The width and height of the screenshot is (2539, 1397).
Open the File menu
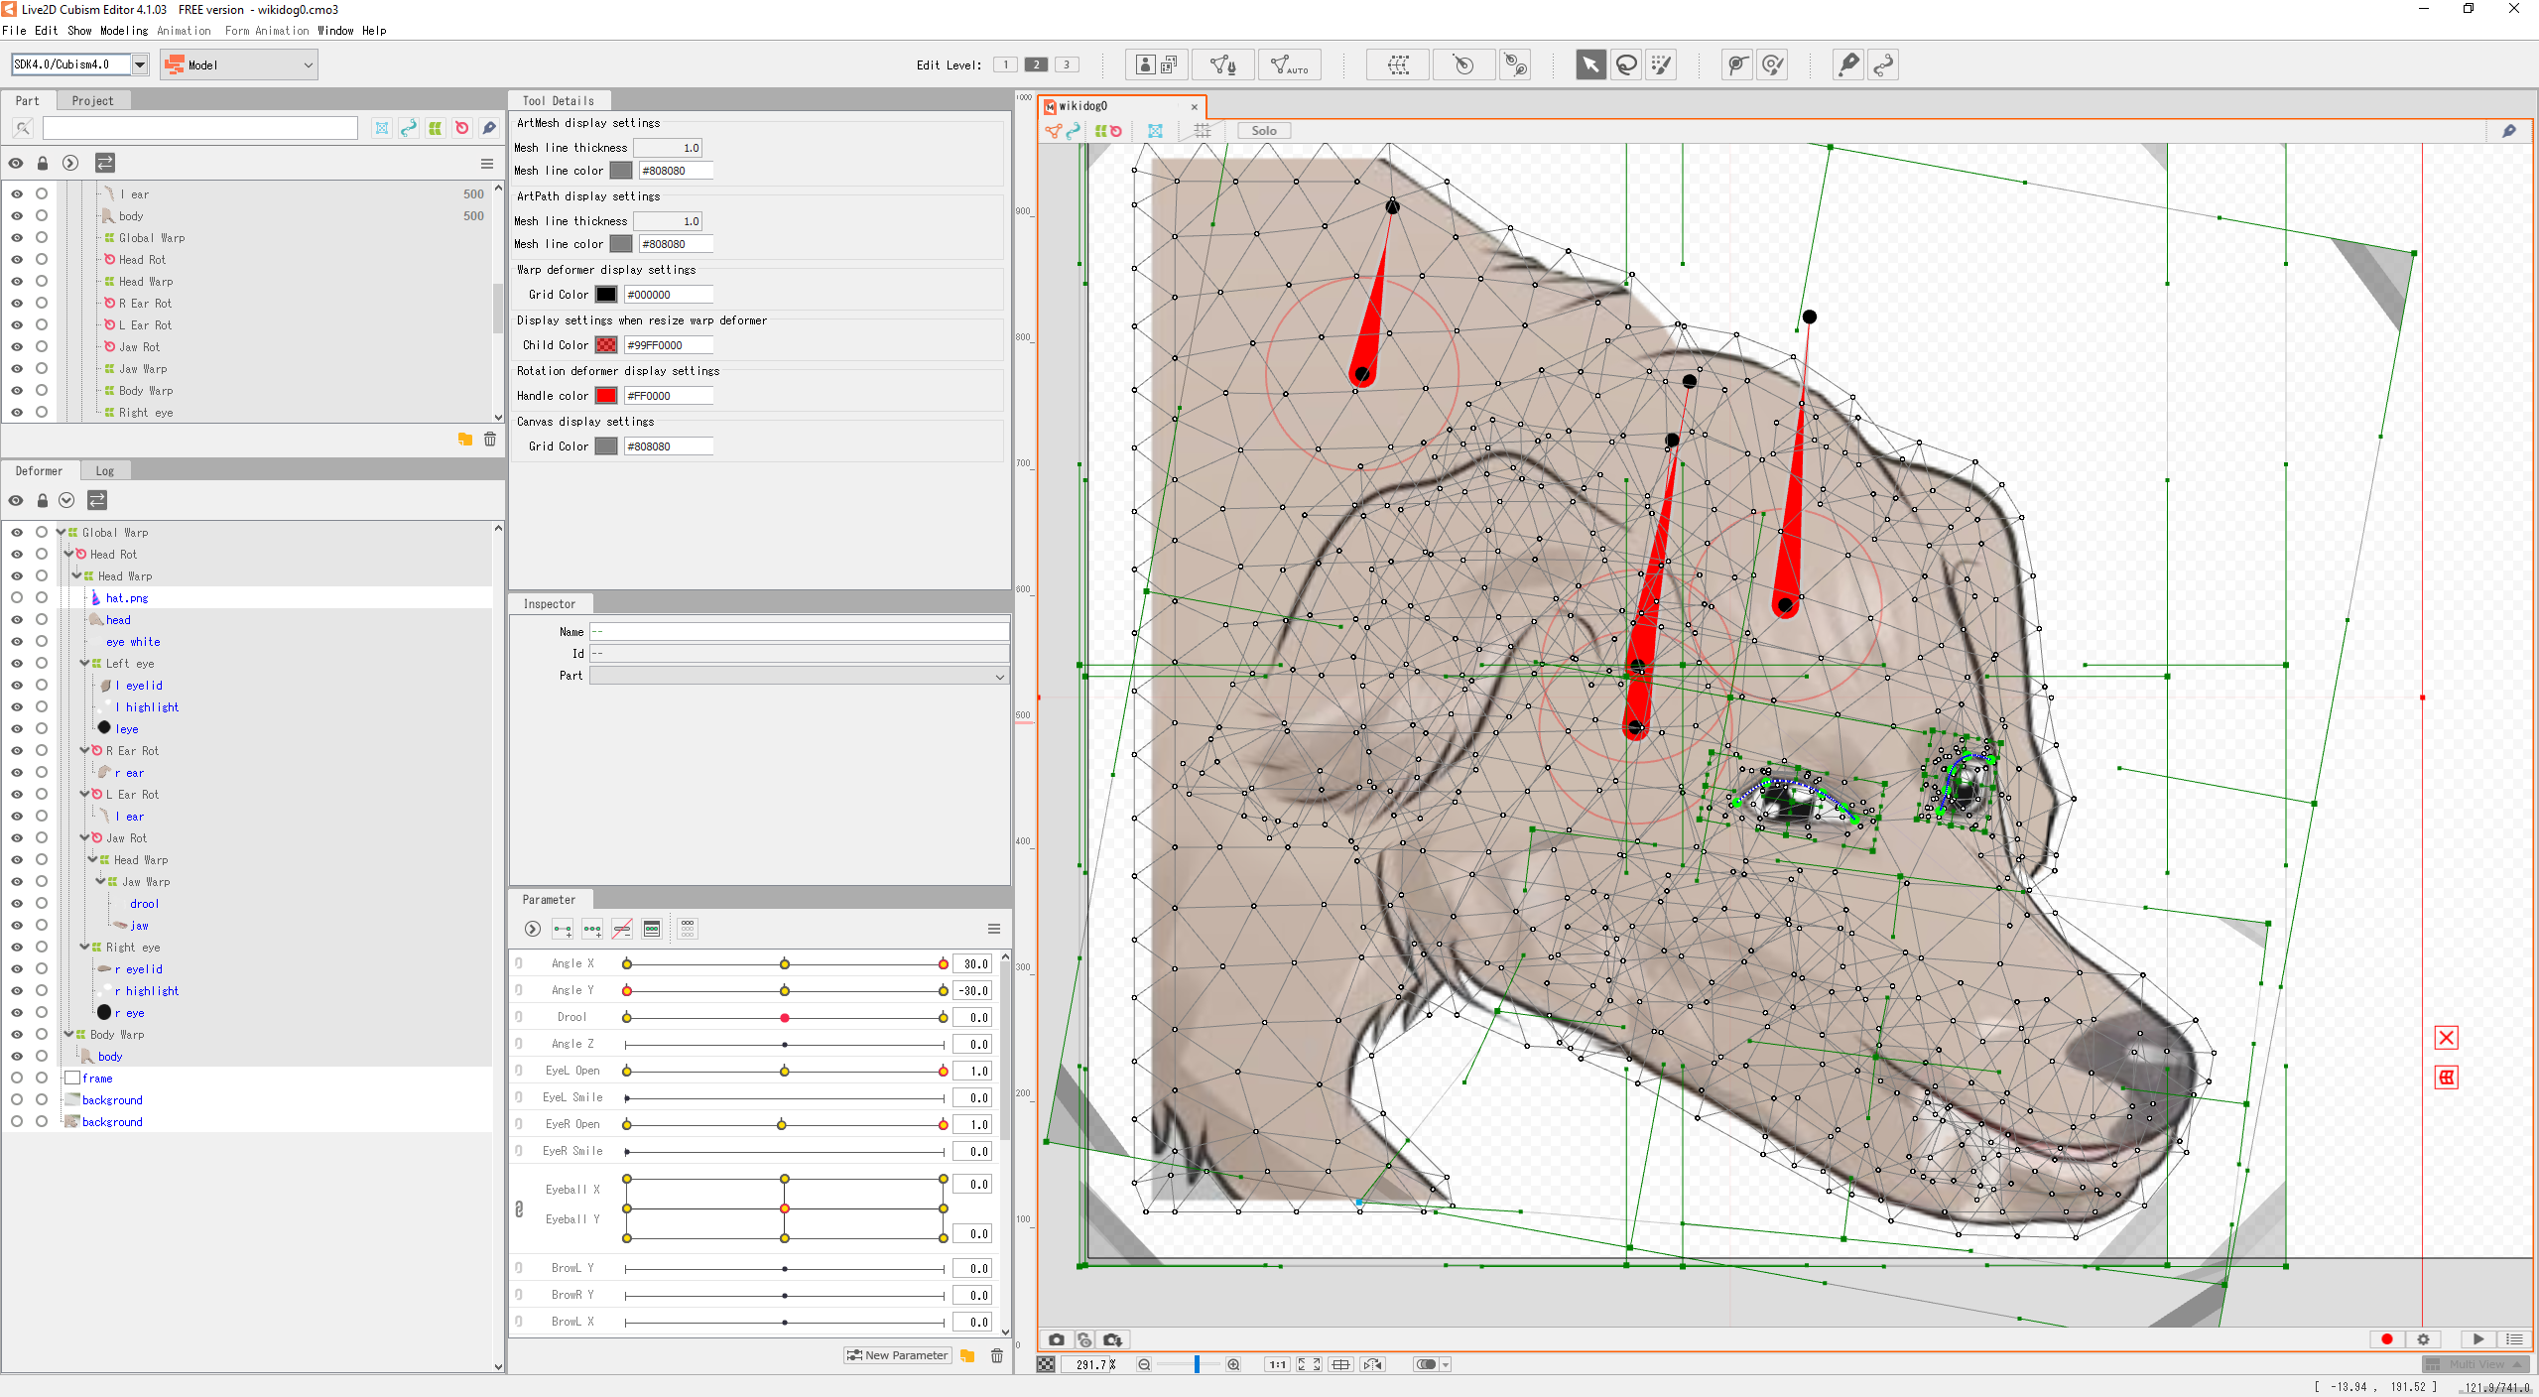14,31
